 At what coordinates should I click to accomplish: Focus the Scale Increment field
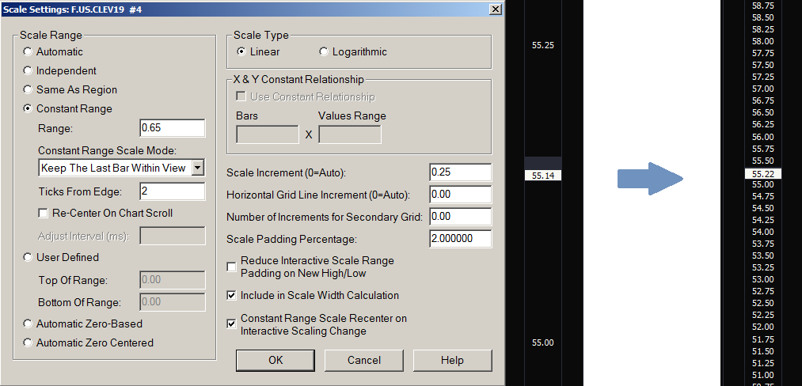pos(460,172)
